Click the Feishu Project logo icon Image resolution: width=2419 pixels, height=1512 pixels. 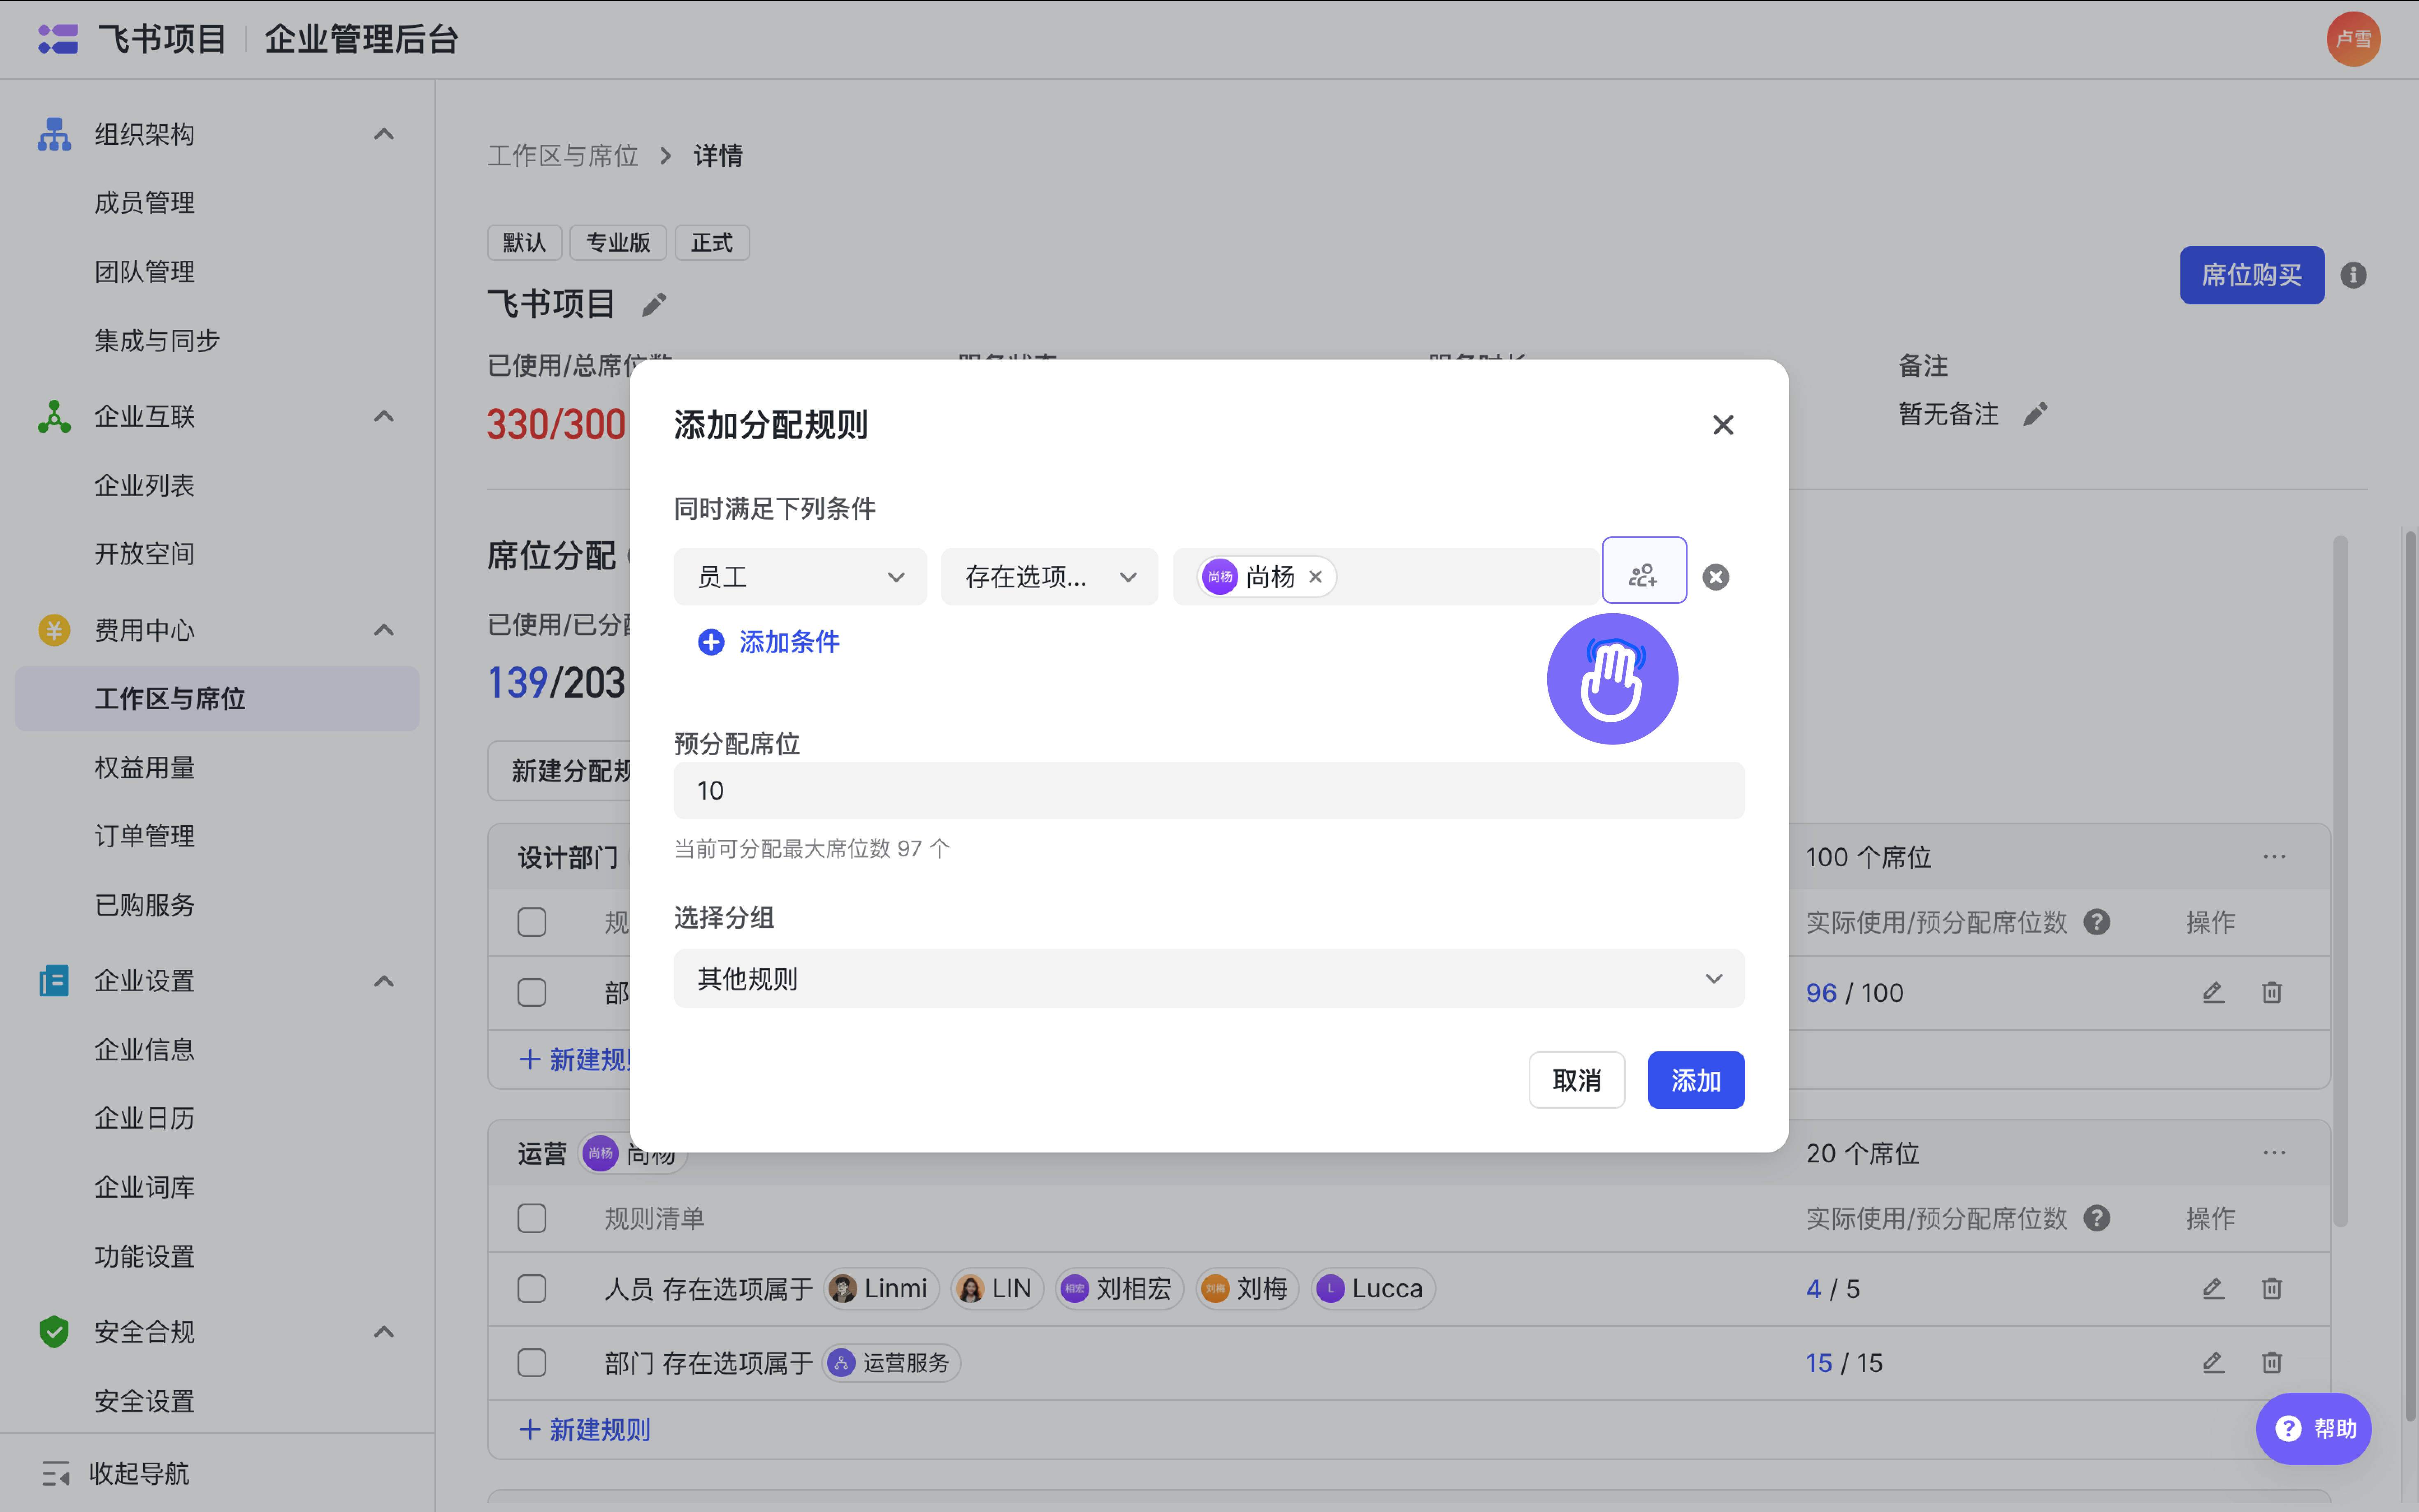(58, 39)
